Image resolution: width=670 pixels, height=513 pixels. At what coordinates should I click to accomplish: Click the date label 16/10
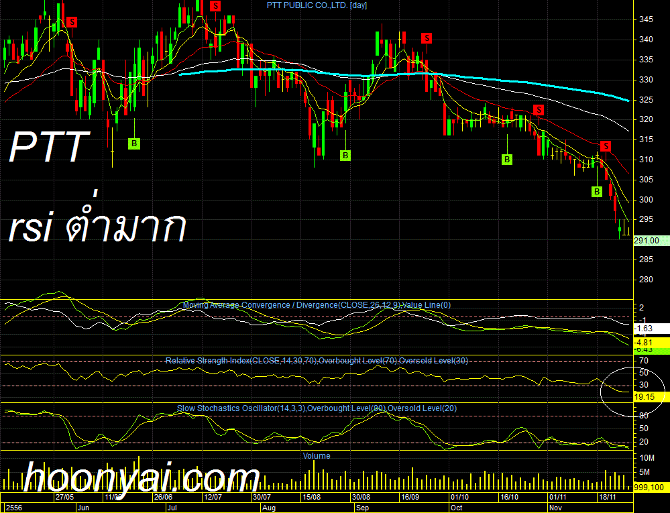coord(509,497)
